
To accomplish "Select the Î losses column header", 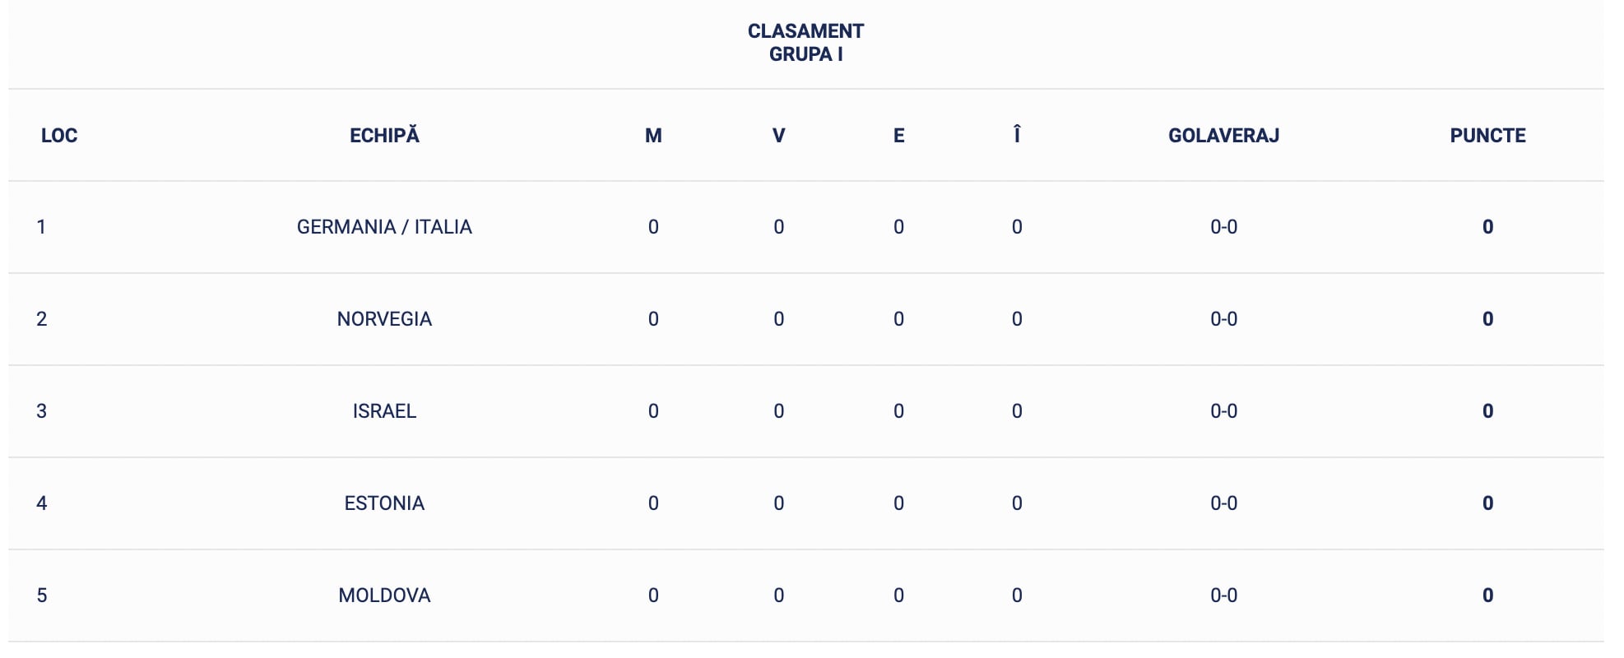I will pyautogui.click(x=1017, y=135).
